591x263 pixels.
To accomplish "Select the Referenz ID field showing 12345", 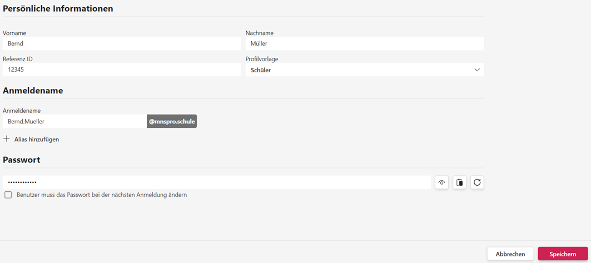I will click(x=122, y=70).
